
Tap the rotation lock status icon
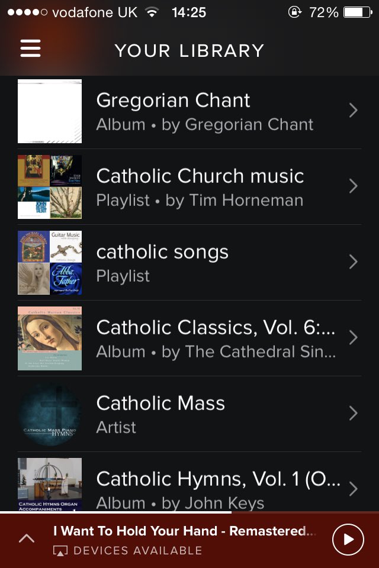point(295,12)
